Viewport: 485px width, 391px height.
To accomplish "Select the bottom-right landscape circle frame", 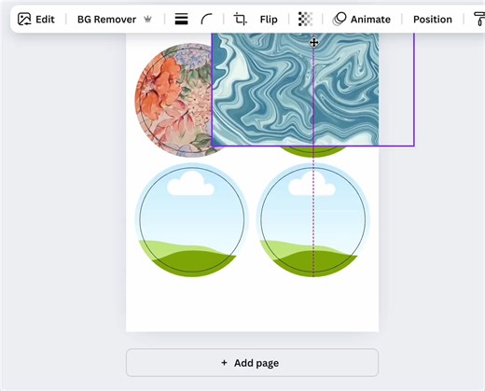I will [x=313, y=219].
